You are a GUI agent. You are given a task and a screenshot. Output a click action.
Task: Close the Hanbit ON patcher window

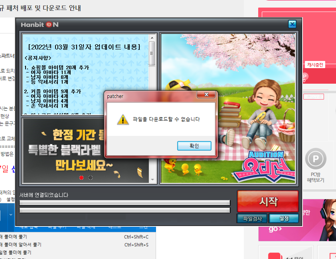point(292,24)
